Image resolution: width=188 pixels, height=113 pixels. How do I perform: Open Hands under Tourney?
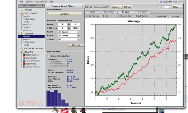tap(26, 45)
